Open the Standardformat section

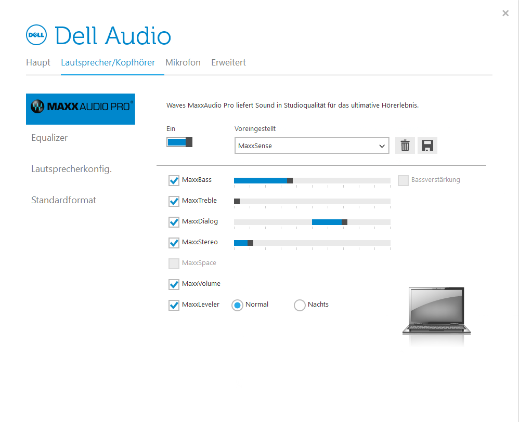pyautogui.click(x=63, y=200)
